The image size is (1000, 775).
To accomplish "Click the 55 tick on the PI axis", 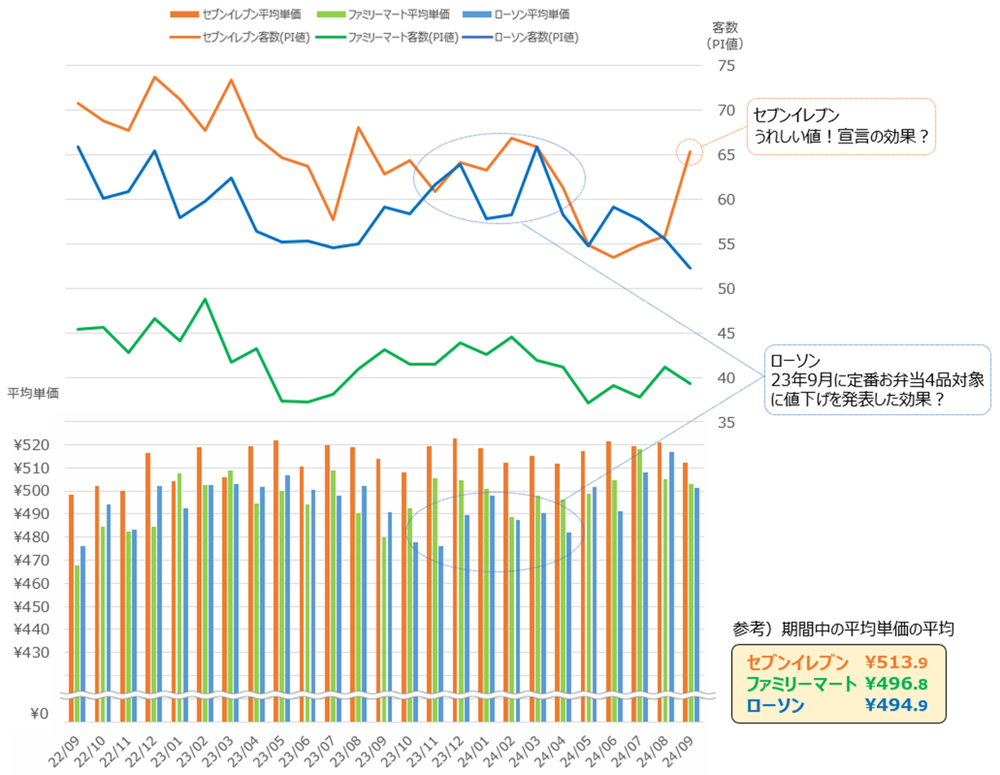I will pos(726,244).
